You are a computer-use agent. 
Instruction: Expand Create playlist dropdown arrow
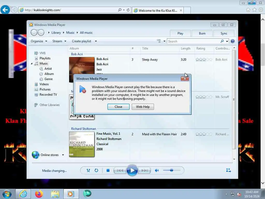tap(96, 41)
